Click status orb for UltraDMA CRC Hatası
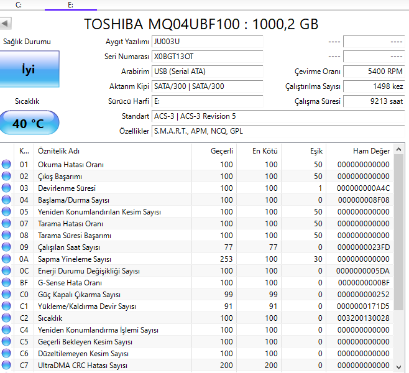The width and height of the screenshot is (409, 373). coord(6,365)
